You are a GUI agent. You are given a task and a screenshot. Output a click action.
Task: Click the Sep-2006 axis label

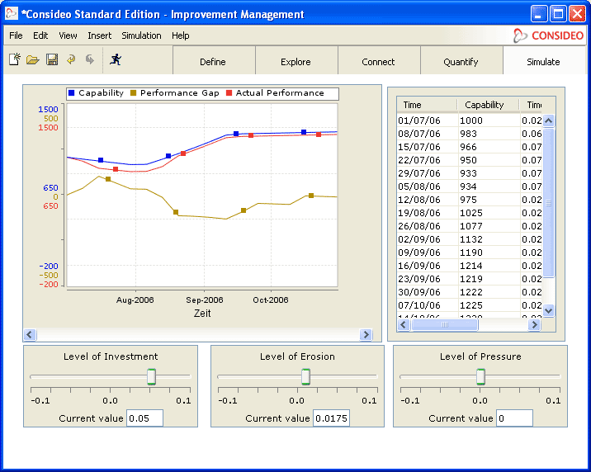(205, 300)
